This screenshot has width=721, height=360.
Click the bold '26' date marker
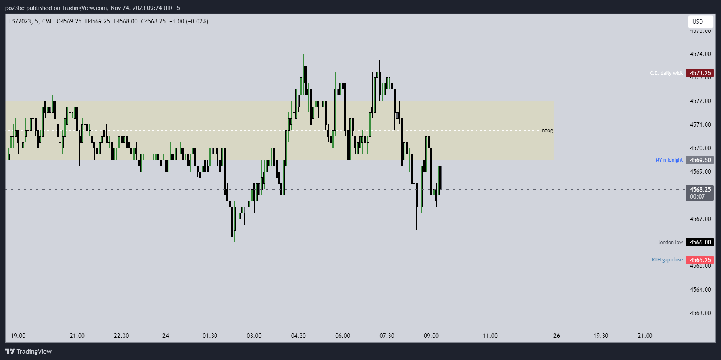pyautogui.click(x=557, y=336)
